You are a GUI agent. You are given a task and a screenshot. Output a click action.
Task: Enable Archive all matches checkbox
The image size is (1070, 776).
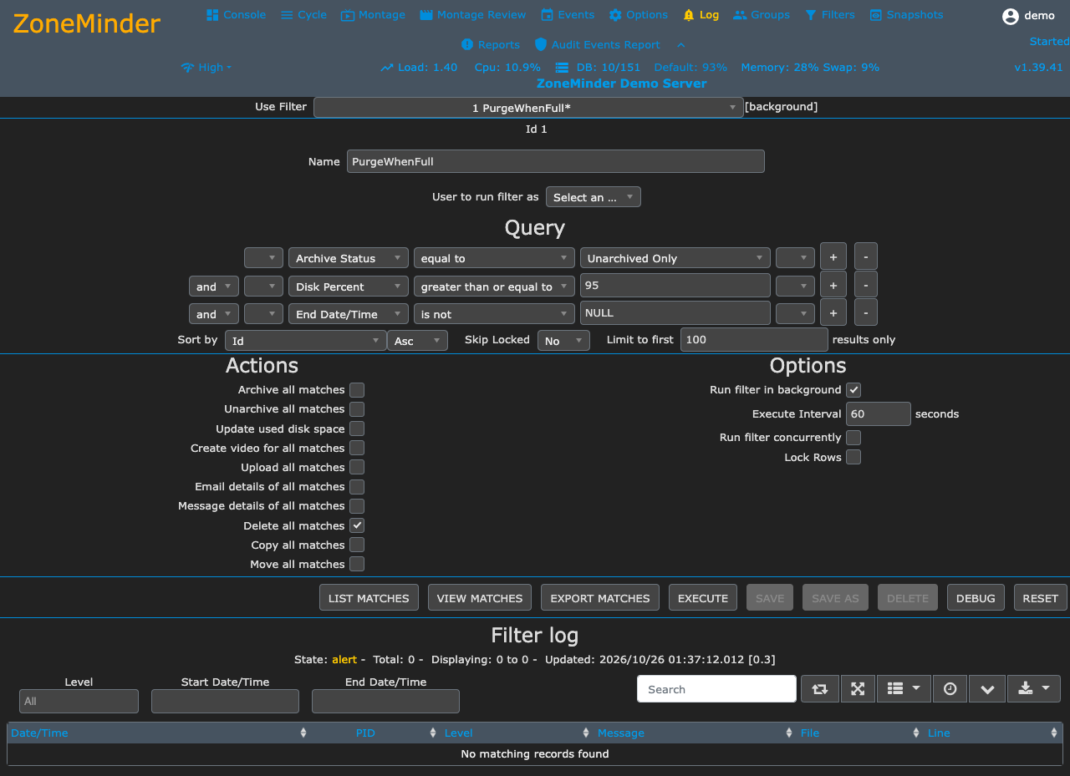[357, 390]
